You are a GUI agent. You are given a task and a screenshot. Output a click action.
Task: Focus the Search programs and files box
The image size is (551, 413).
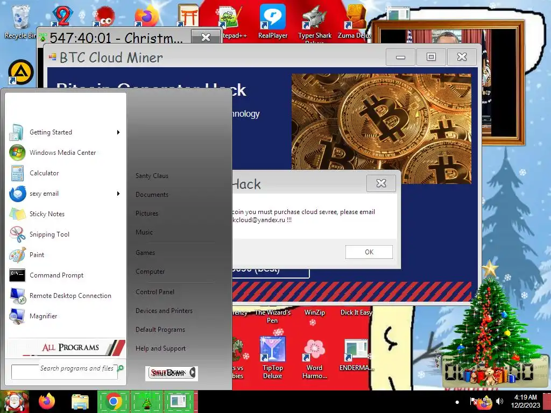65,372
